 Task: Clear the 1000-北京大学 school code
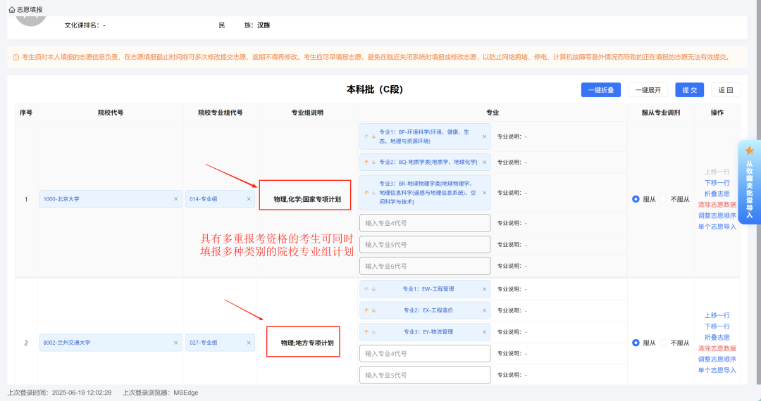175,199
